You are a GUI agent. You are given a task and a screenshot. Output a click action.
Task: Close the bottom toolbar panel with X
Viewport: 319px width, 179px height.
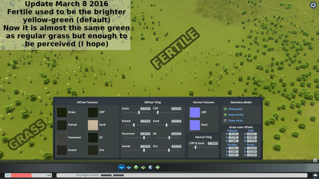coord(315,160)
